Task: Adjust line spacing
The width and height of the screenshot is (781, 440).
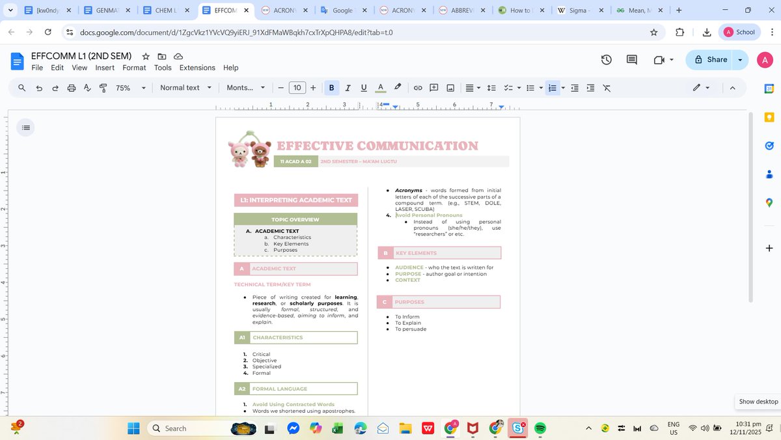Action: [x=491, y=87]
